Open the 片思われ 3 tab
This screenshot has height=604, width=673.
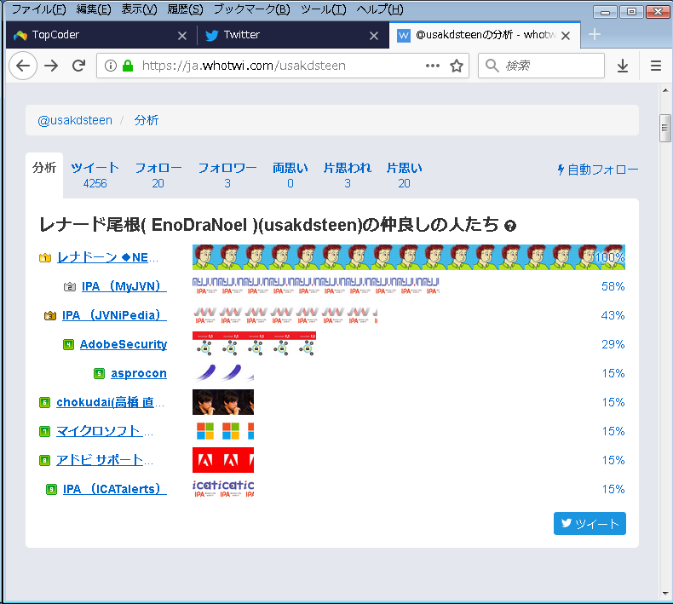click(348, 175)
